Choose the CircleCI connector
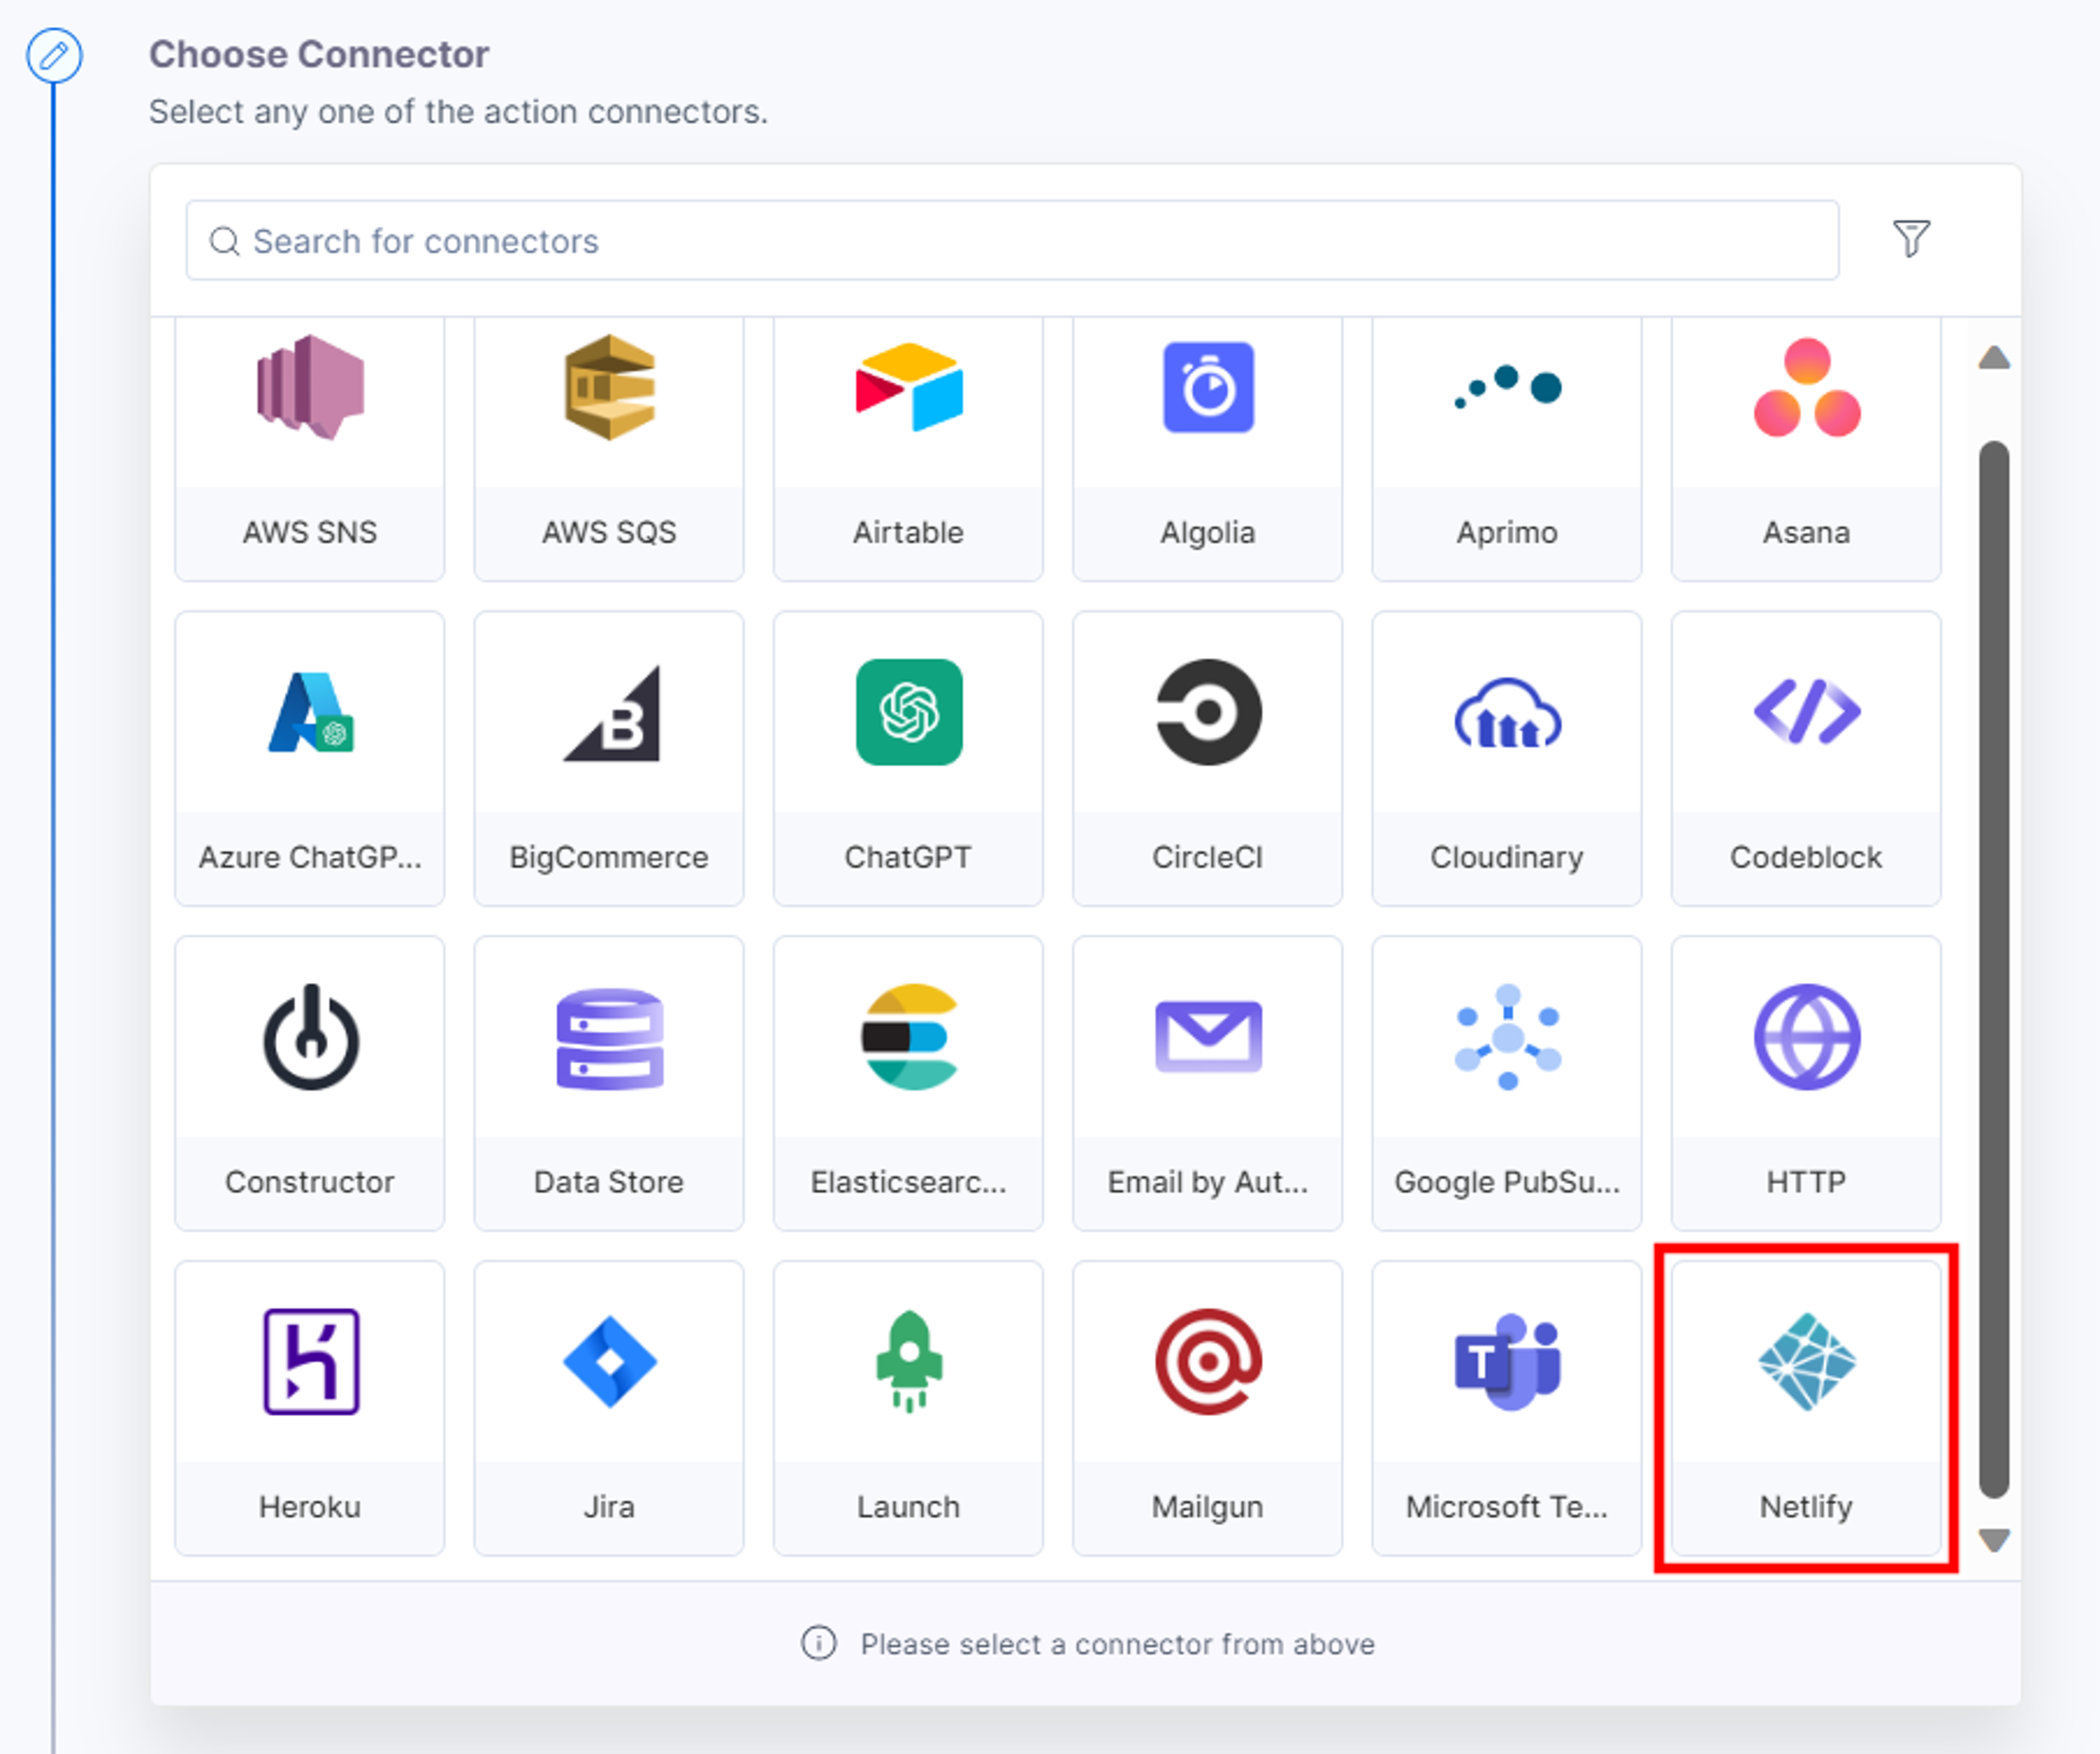Image resolution: width=2100 pixels, height=1754 pixels. point(1207,759)
